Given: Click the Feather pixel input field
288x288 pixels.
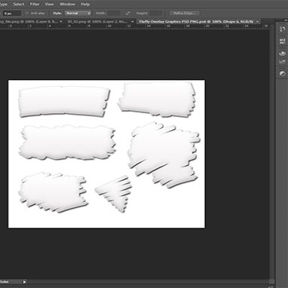Looking at the screenshot, I should click(x=11, y=13).
